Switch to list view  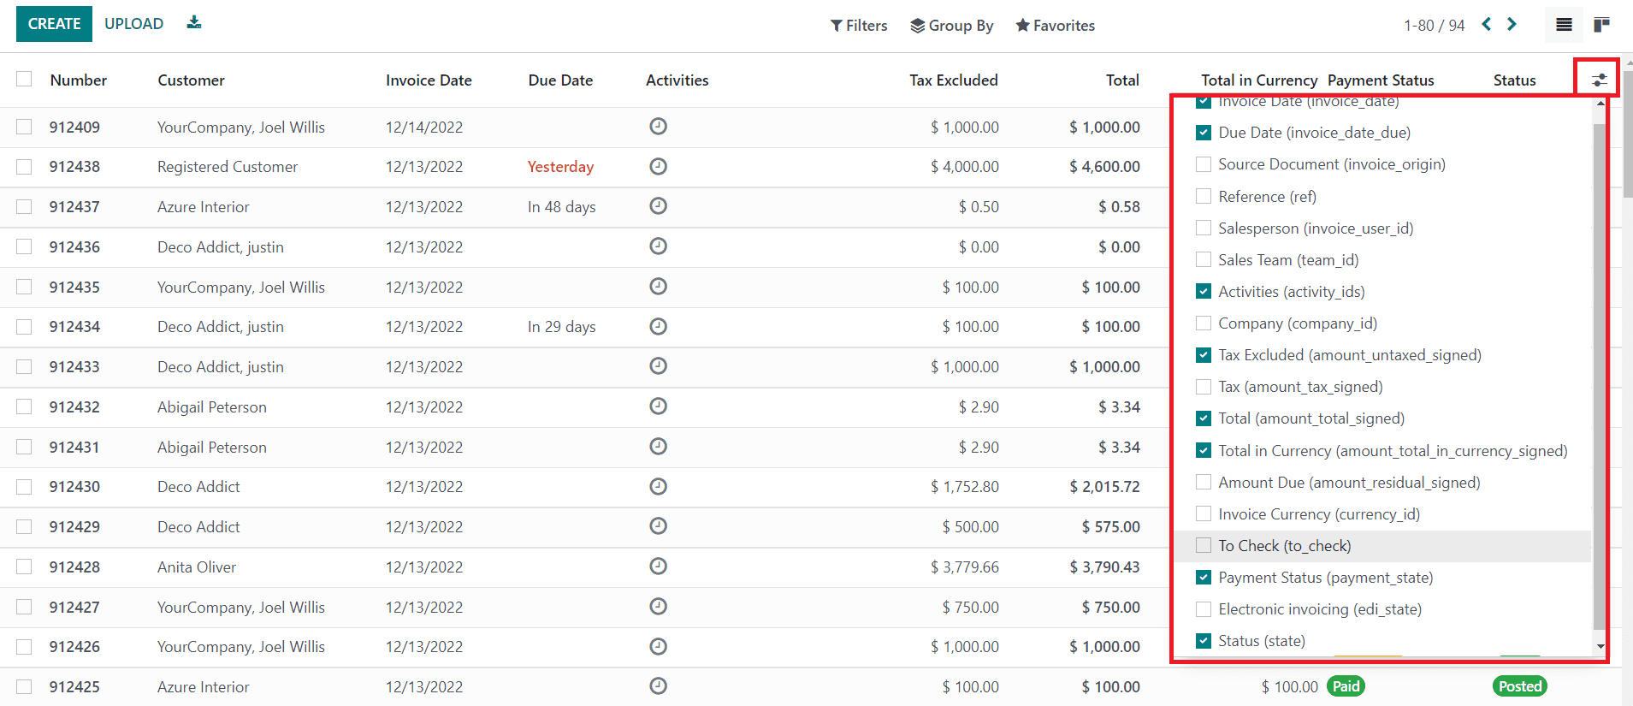point(1563,25)
